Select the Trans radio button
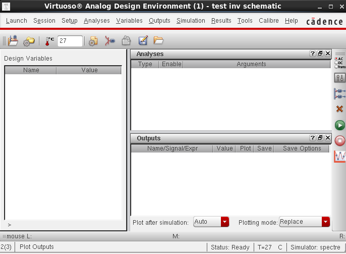The image size is (346, 254). tap(336, 67)
